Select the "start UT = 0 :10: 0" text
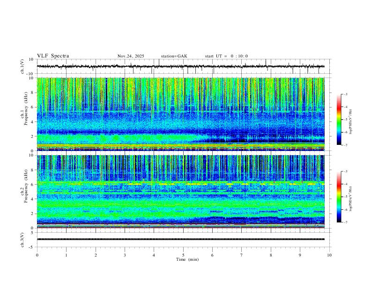Screen dimensions: 371x286 click(226, 56)
